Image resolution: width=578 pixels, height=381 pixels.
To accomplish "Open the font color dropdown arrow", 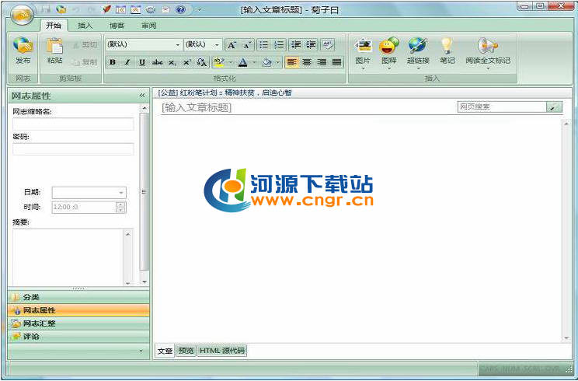I will (x=254, y=62).
